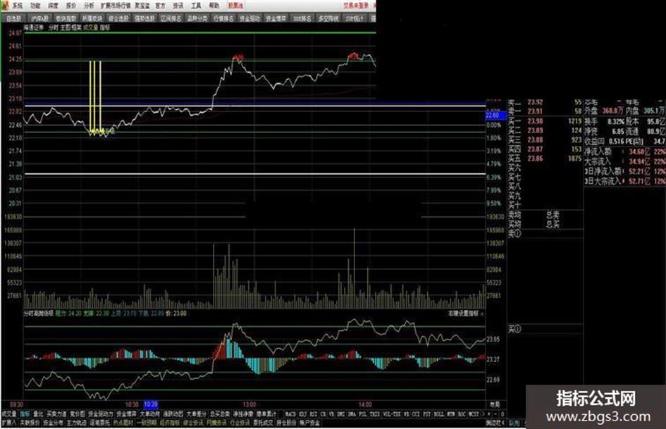
Task: Switch to the 成交量 bottom tab
Action: coord(9,414)
